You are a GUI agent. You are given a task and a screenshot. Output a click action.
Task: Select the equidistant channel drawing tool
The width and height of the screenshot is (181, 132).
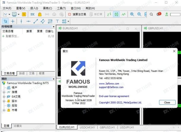click(x=43, y=21)
